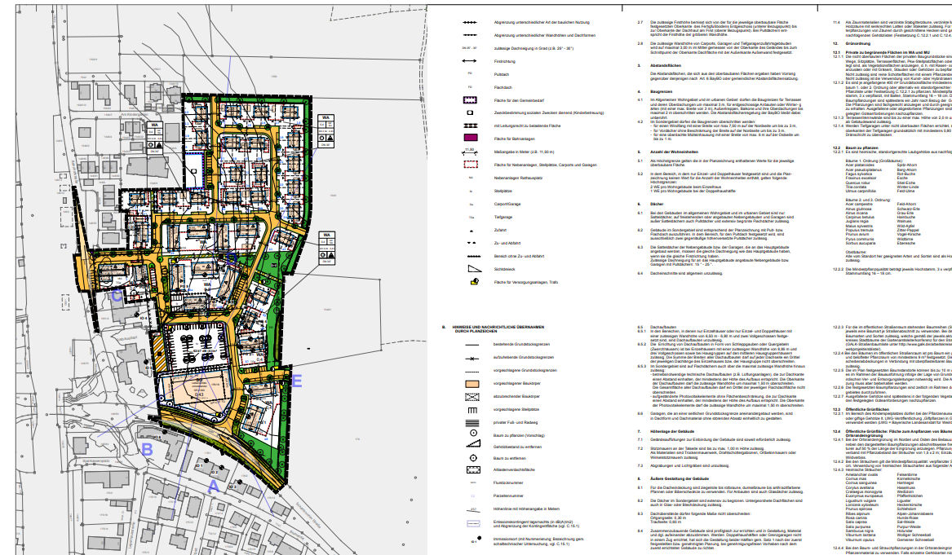The width and height of the screenshot is (952, 555).
Task: Click the section heading 'Grünordnung'
Action: 858,44
